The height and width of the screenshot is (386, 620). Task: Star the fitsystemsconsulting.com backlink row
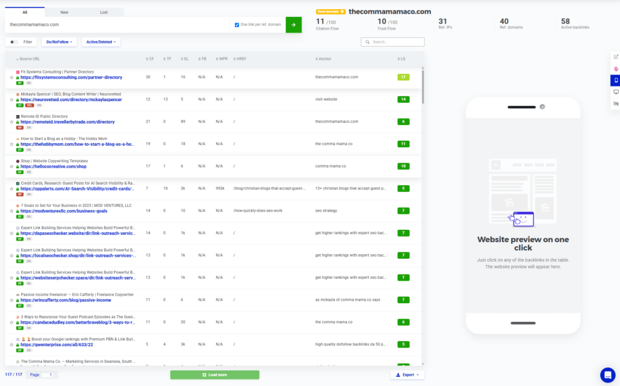pos(12,77)
